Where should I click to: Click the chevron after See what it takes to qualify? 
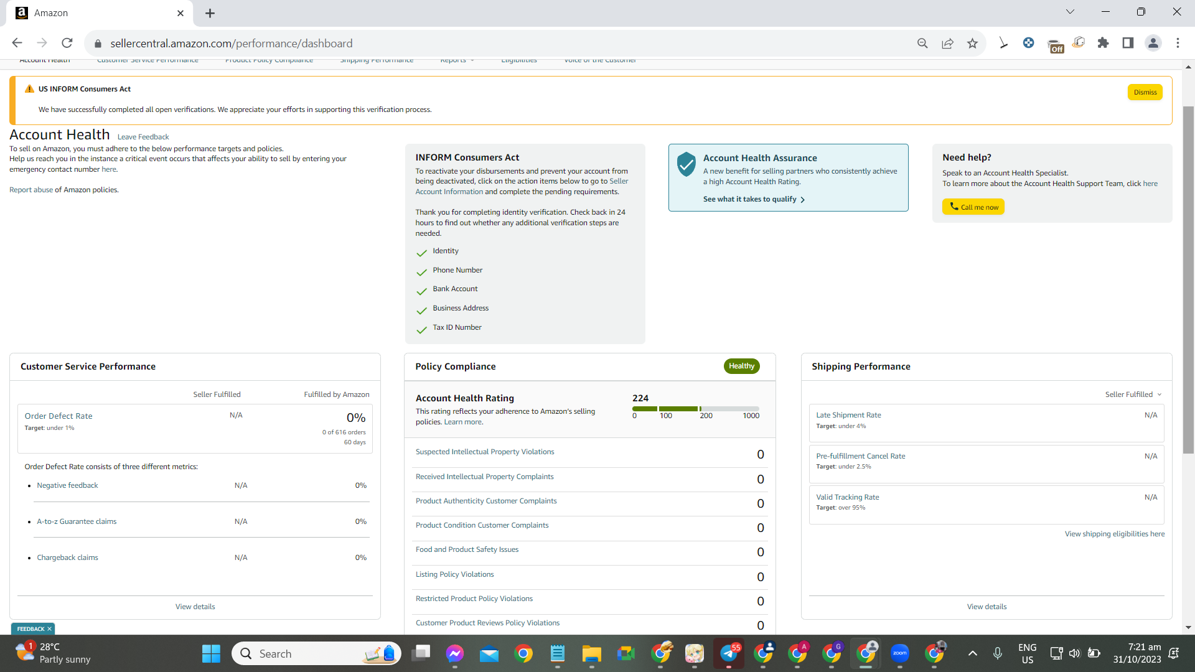pyautogui.click(x=803, y=200)
